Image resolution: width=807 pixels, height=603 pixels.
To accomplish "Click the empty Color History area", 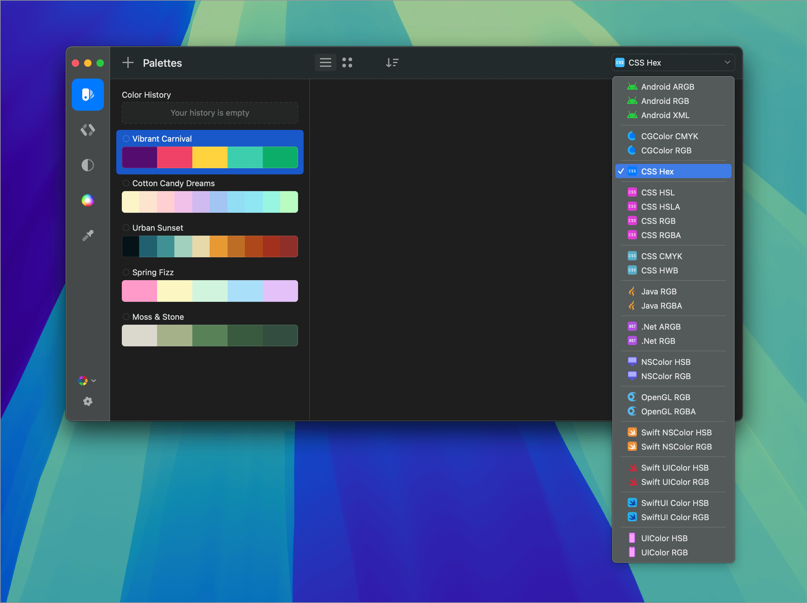I will coord(210,113).
